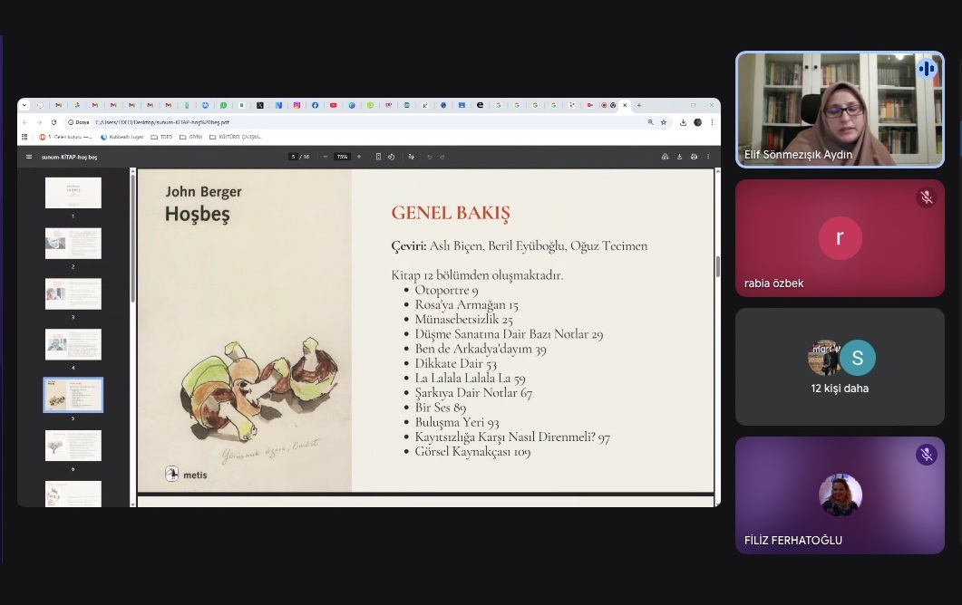
Task: Open the TDED bookmarks folder
Action: point(161,137)
